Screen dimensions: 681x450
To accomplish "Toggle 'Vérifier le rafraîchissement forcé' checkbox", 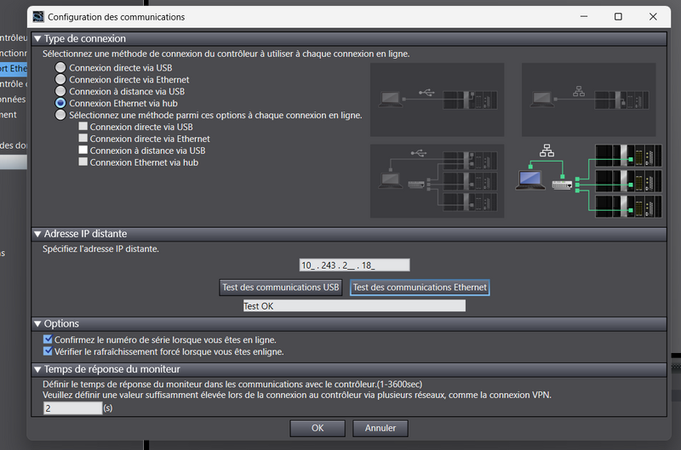I will (x=48, y=351).
